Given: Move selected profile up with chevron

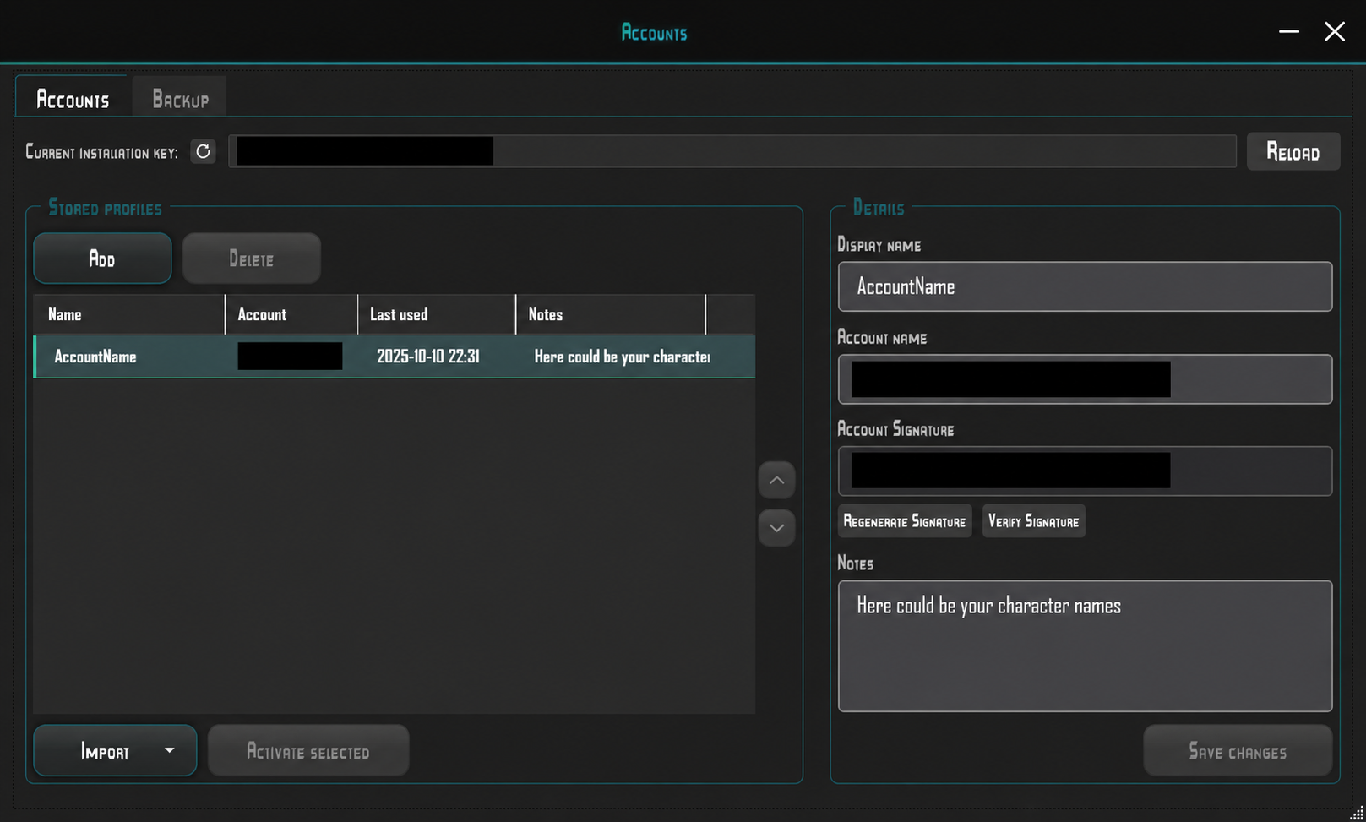Looking at the screenshot, I should [776, 481].
